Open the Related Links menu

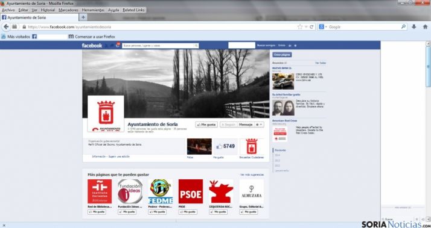133,10
